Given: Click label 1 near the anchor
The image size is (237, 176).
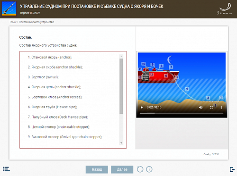Looking at the screenshot, I should (221, 98).
